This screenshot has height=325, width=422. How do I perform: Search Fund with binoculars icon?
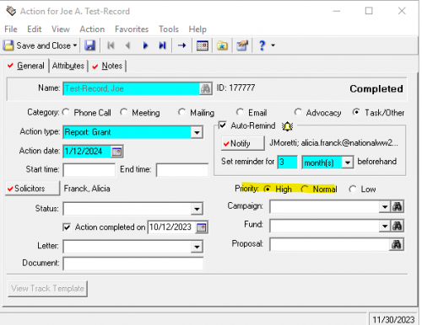pyautogui.click(x=397, y=226)
